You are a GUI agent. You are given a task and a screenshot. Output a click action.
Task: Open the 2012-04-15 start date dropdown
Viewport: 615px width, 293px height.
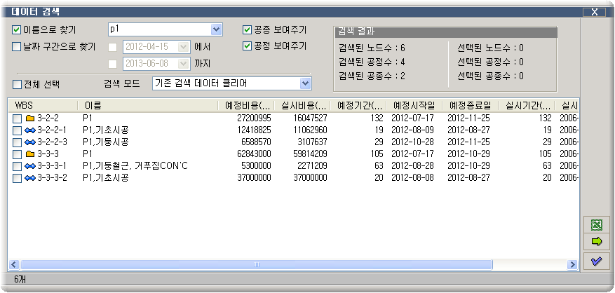tap(184, 47)
